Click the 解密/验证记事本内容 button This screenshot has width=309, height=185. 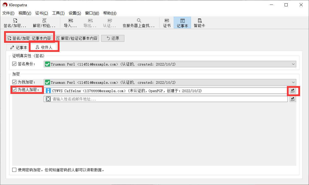coord(77,38)
